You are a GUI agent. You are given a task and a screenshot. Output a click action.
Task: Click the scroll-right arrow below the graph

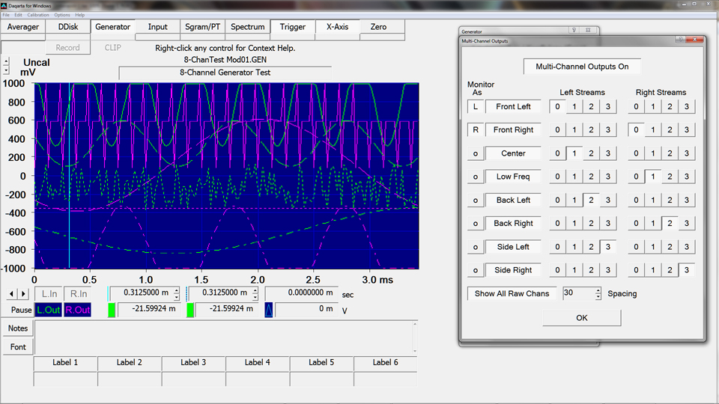[24, 293]
